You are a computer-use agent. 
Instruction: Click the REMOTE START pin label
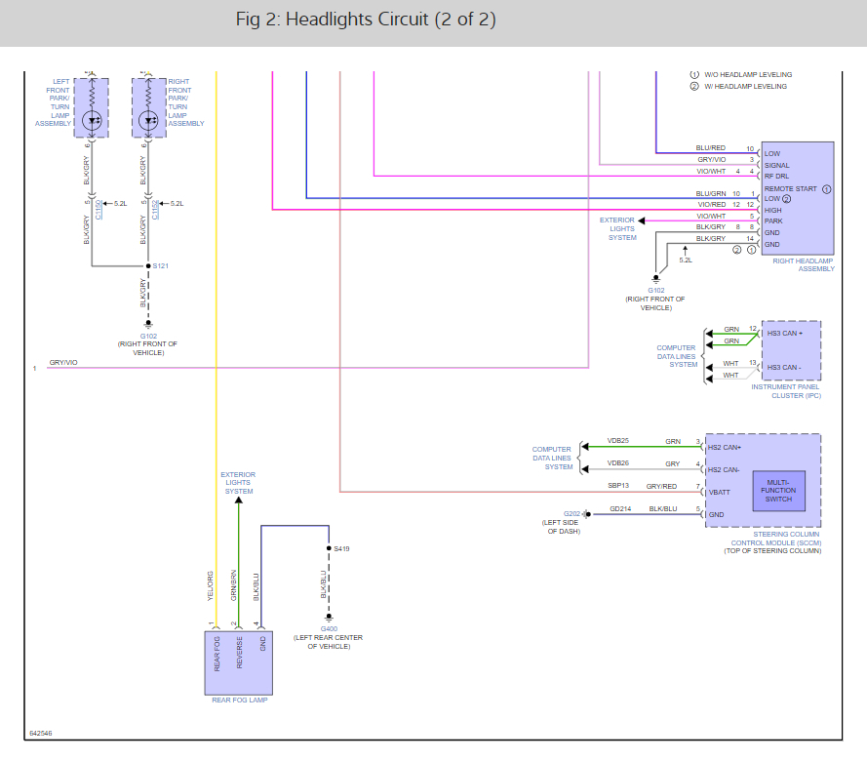(x=790, y=189)
